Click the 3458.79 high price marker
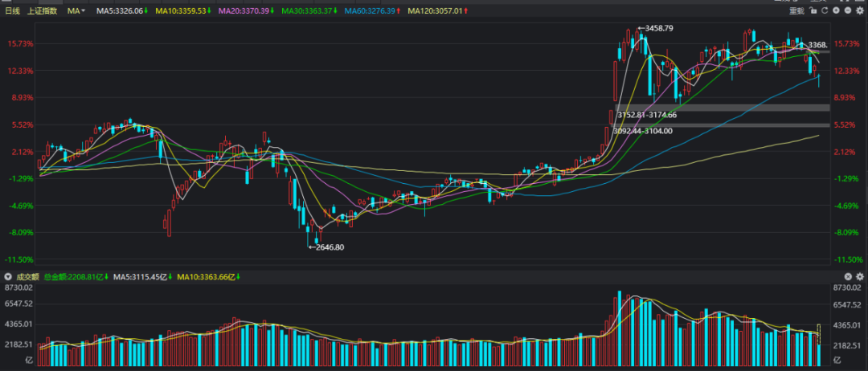Viewport: 868px width, 371px height. (656, 27)
